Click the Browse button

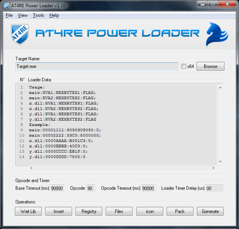210,66
